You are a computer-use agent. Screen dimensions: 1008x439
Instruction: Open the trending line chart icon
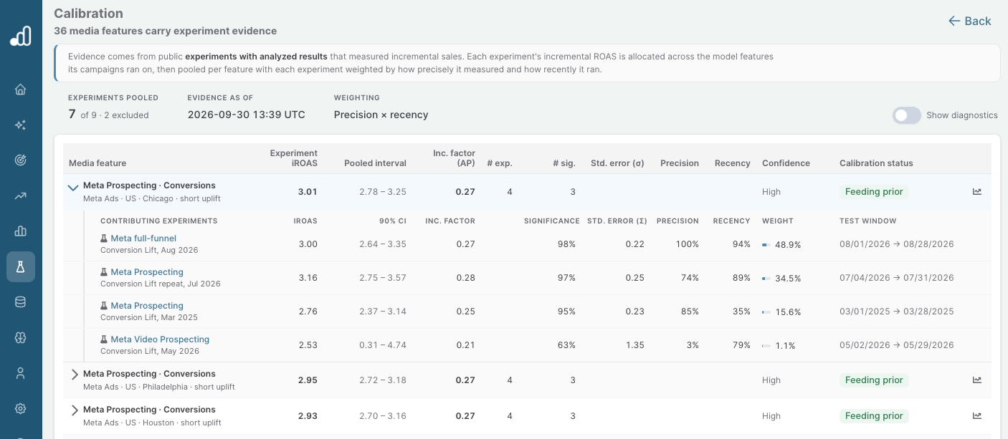20,196
